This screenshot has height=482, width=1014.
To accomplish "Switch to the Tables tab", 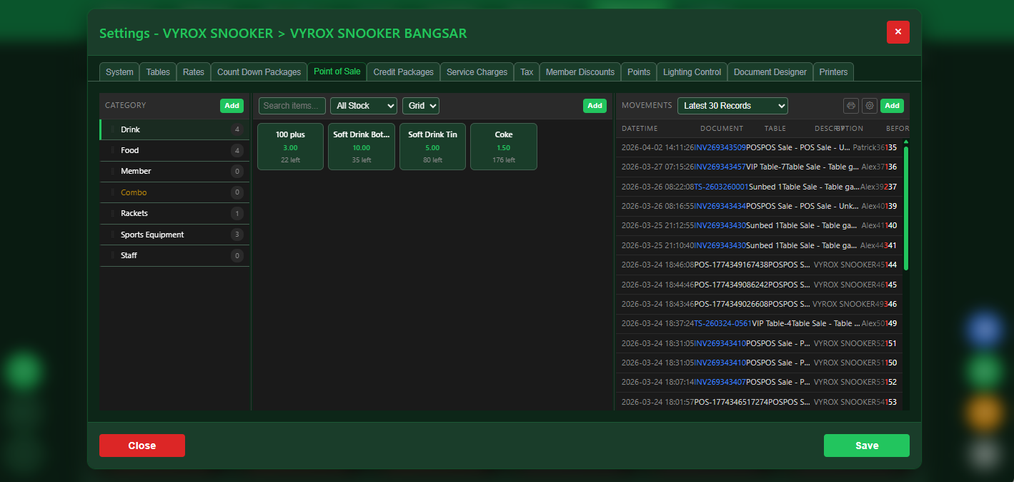I will tap(157, 72).
